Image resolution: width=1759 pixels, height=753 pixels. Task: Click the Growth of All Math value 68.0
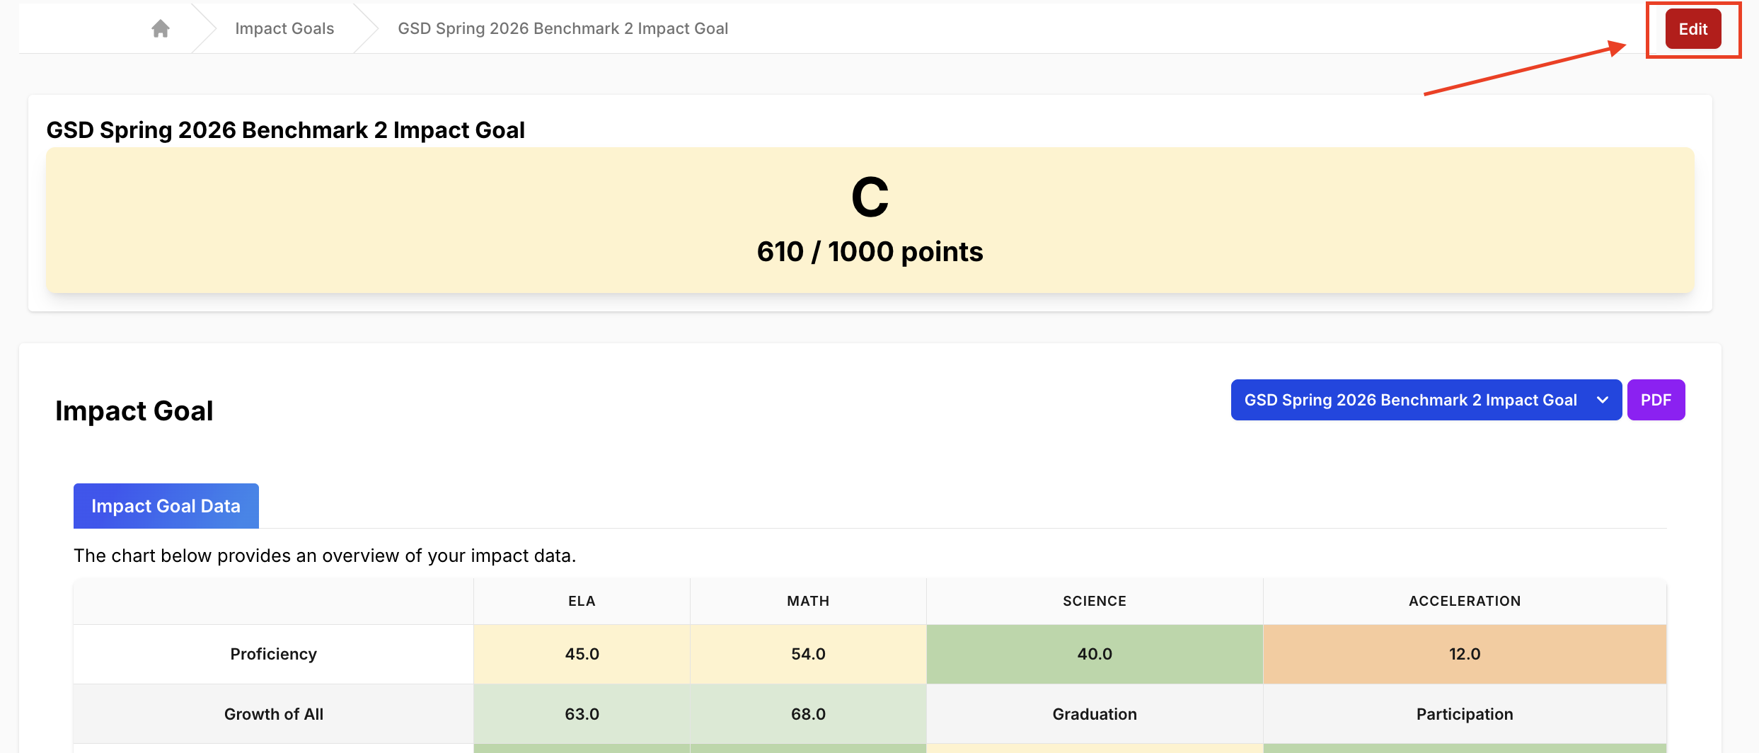808,714
